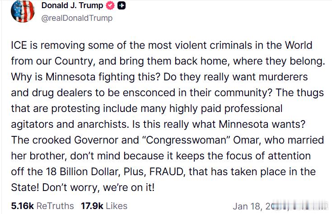Click the 5.16k retruth count
The image size is (332, 214).
[x=23, y=206]
